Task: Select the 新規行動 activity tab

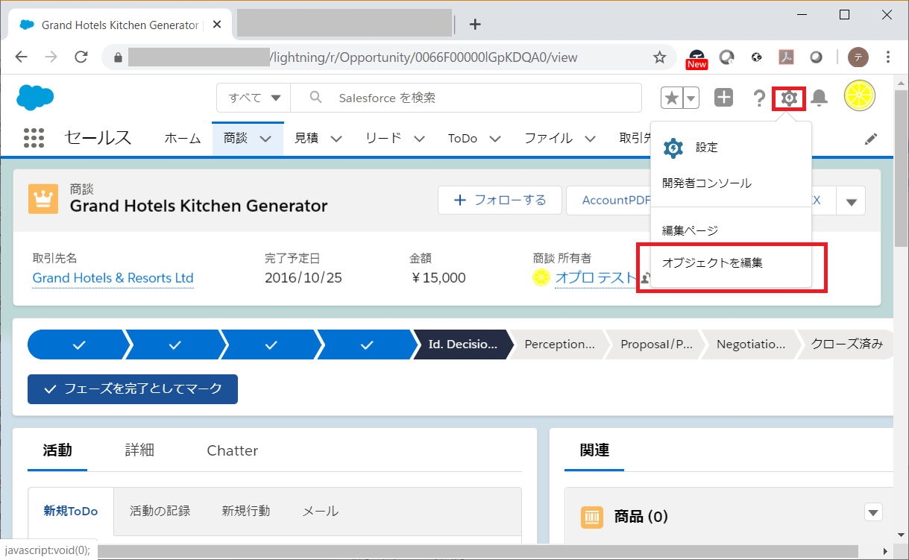Action: pos(246,511)
